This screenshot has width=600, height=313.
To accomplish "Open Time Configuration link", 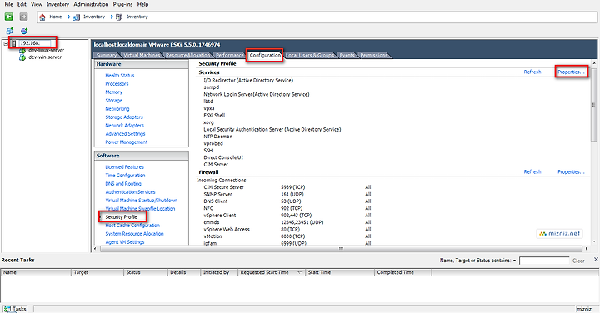I will (125, 176).
